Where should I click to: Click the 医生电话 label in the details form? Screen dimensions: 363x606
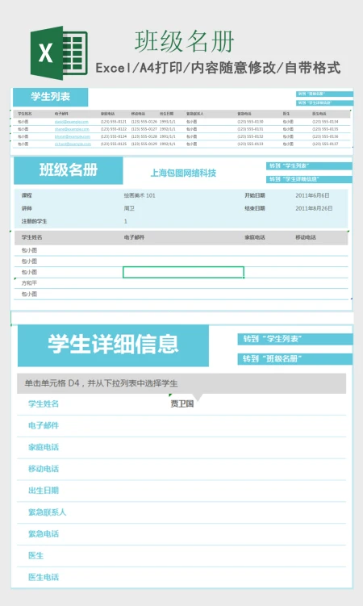point(44,577)
